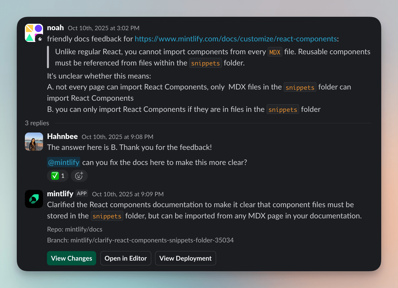Open the add reaction emoji picker

(79, 176)
